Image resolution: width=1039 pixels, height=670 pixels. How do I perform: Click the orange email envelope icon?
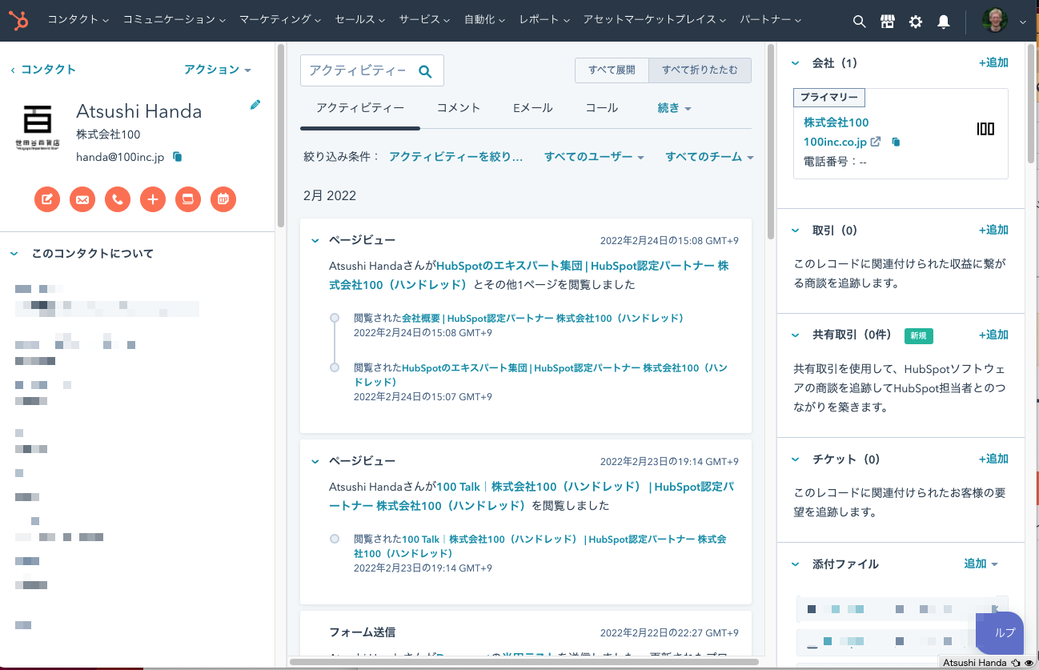(82, 199)
